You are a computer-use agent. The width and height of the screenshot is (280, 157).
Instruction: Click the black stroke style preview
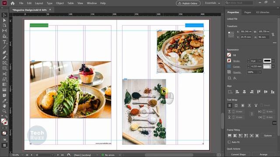(267, 61)
